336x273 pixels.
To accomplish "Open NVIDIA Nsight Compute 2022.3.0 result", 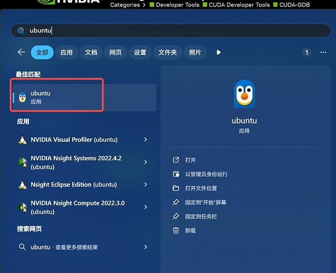I will pos(84,207).
